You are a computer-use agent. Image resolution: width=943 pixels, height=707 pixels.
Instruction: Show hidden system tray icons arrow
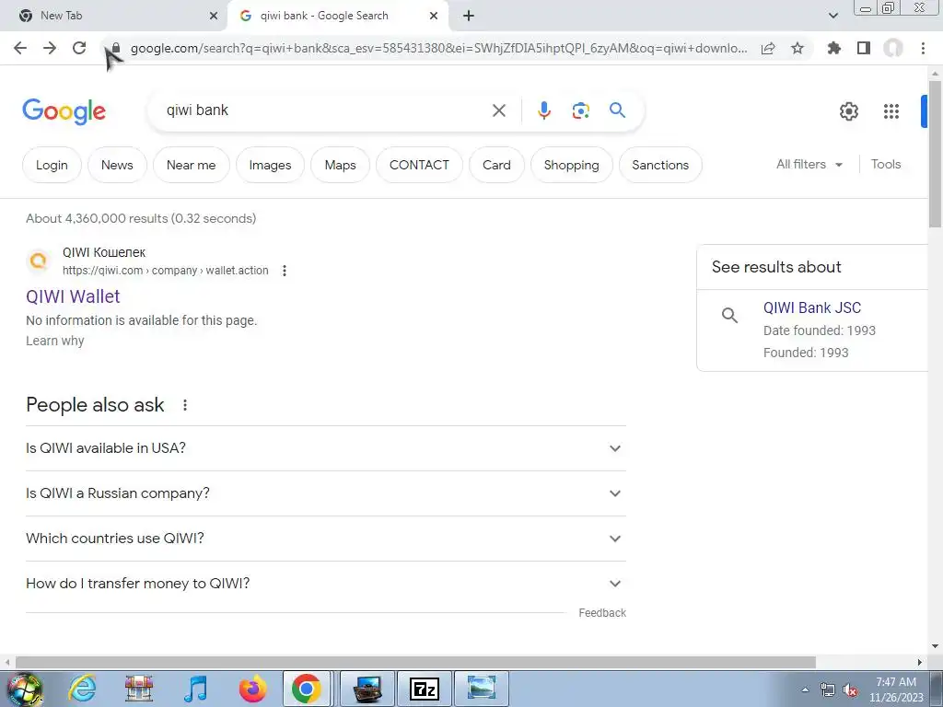tap(805, 690)
